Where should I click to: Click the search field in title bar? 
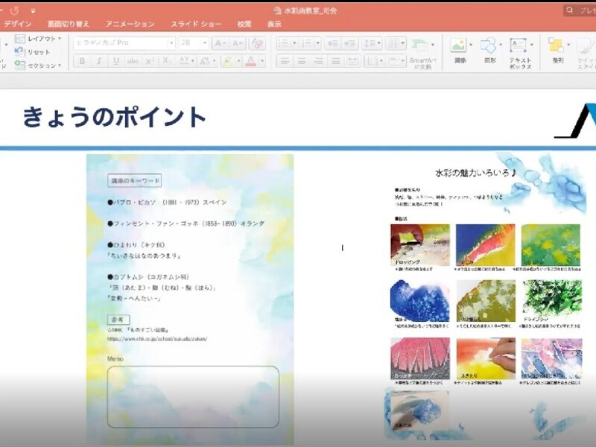point(581,10)
